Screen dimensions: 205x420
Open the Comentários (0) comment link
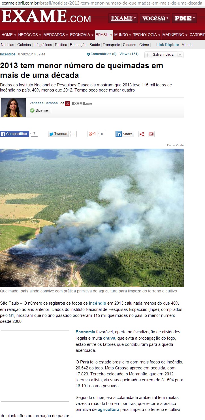click(102, 54)
